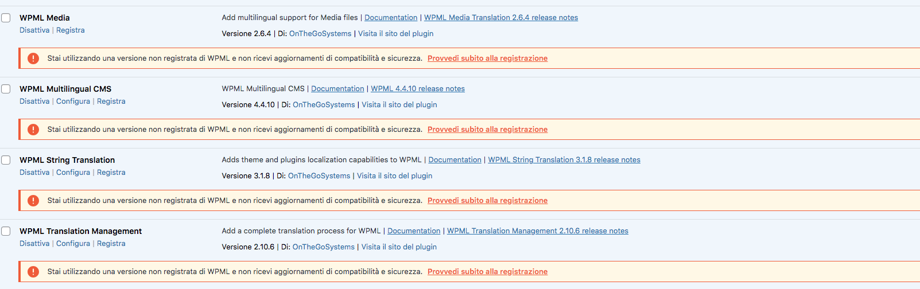This screenshot has width=920, height=289.
Task: Open Configura for WPML Multilingual CMS
Action: point(73,101)
